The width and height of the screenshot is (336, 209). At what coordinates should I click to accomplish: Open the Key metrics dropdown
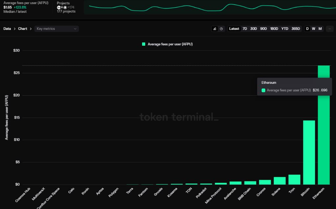click(x=57, y=29)
